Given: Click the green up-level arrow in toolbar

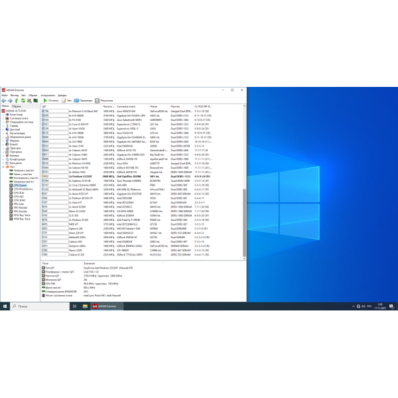Looking at the screenshot, I should 17,101.
